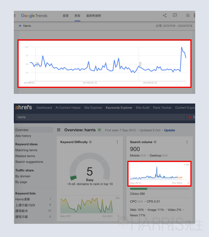This screenshot has height=237, width=209.
Task: Share the Google Trends chart
Action: click(x=165, y=15)
